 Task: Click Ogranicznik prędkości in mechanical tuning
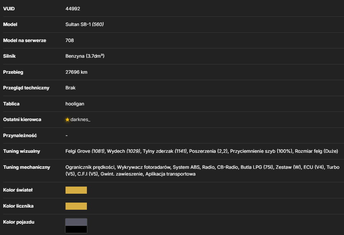coord(90,167)
